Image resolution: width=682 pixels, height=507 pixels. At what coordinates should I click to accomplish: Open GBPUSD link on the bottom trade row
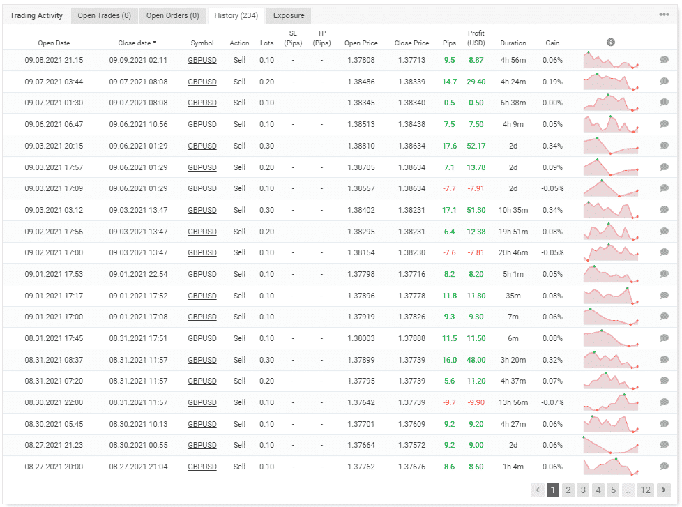202,467
